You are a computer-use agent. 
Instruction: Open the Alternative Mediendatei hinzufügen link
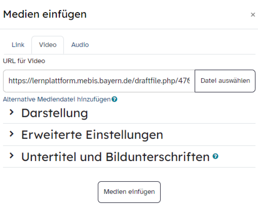click(55, 99)
